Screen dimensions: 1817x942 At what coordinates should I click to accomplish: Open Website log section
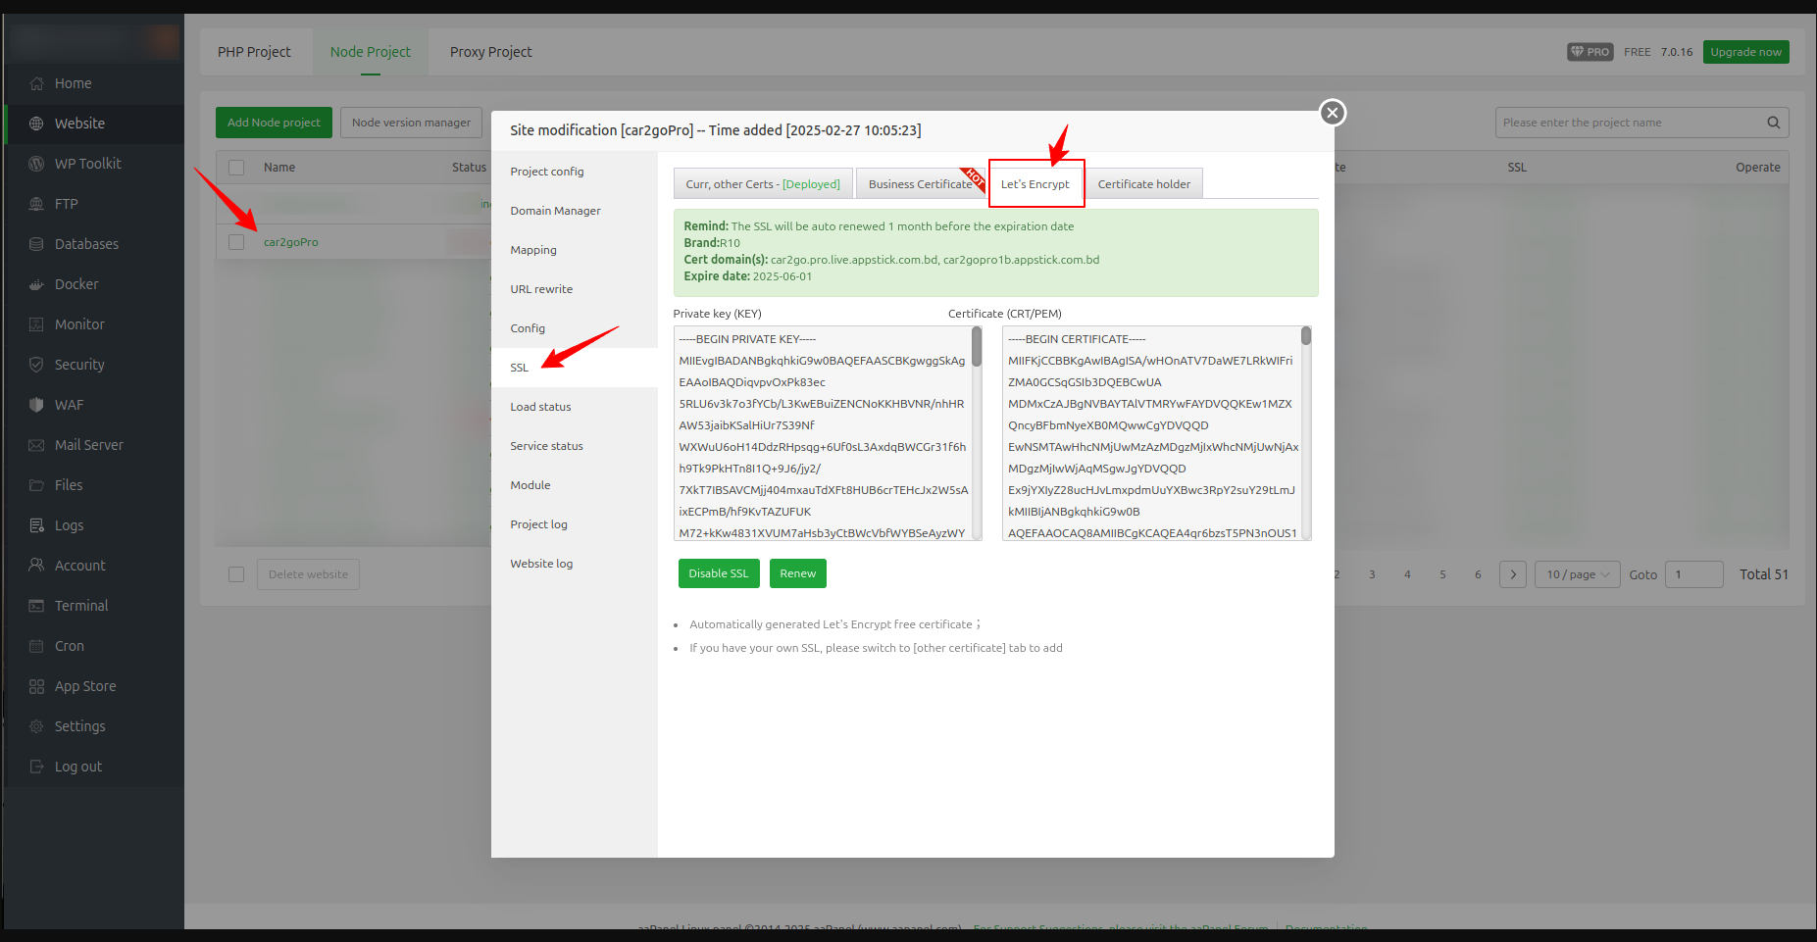point(575,564)
